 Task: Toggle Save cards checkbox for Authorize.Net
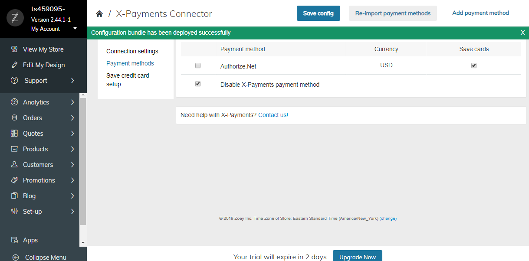[474, 65]
